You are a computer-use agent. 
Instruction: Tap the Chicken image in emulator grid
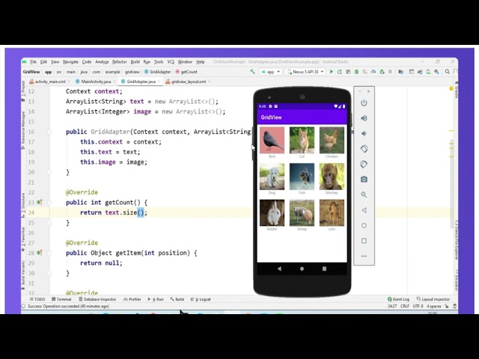(x=332, y=140)
